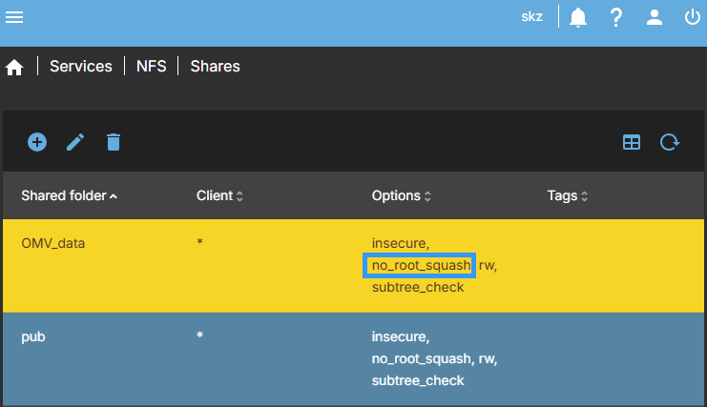This screenshot has width=707, height=407.
Task: Edit the selected share with pencil icon
Action: tap(75, 142)
